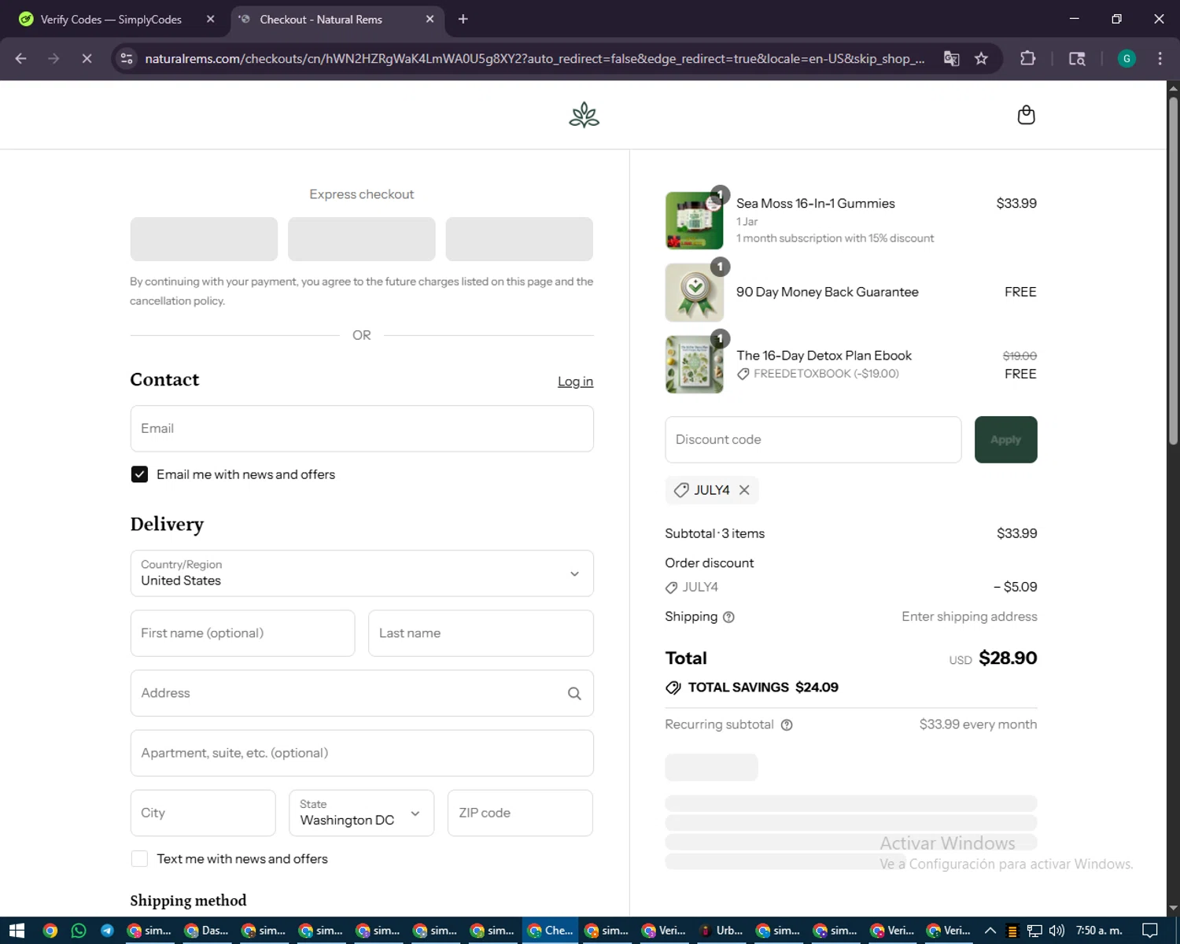Click the 16-Day Detox Plan Ebook thumbnail
Viewport: 1180px width, 944px height.
click(x=694, y=364)
